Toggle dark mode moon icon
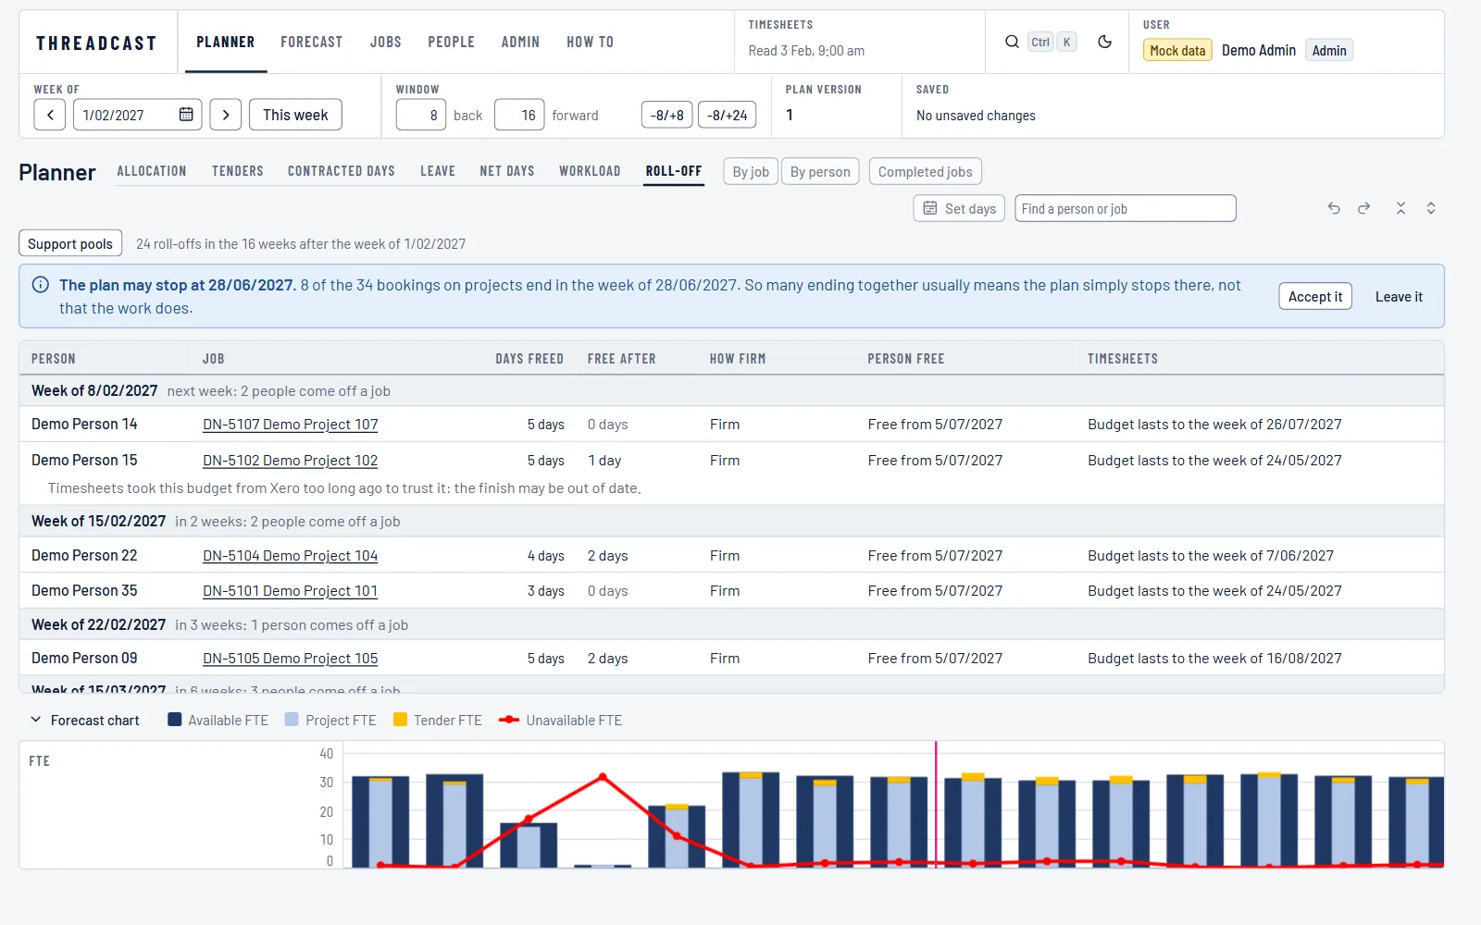1481x925 pixels. pos(1104,42)
